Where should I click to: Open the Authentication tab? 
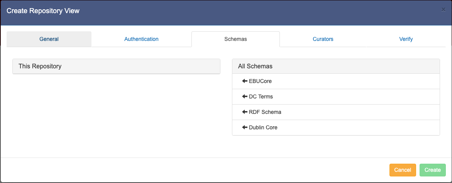point(141,39)
